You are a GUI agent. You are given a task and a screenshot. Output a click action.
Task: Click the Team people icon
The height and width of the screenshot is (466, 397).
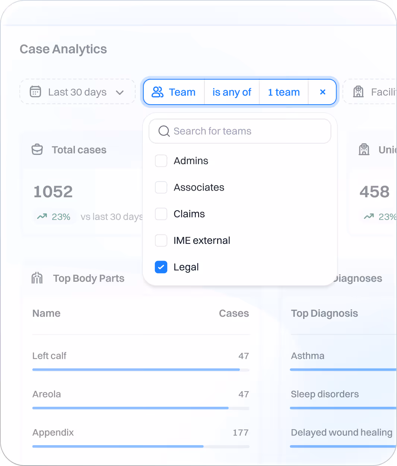click(x=158, y=92)
